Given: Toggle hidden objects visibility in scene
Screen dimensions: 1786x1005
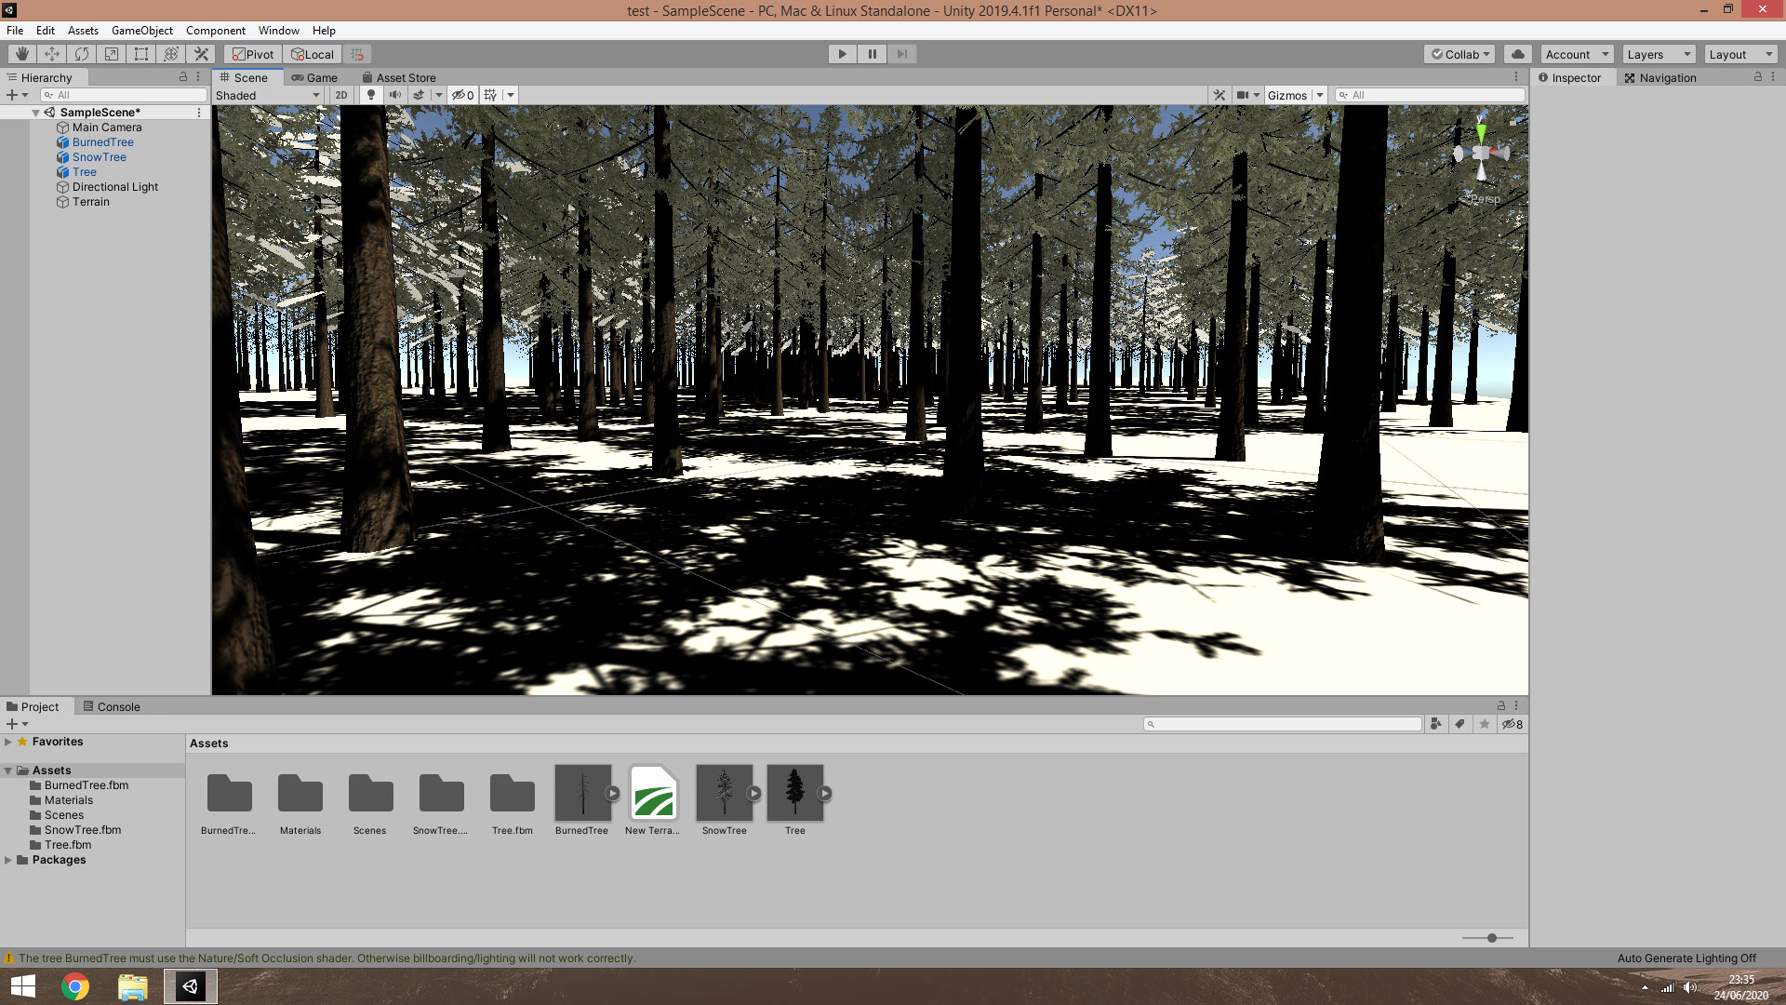Looking at the screenshot, I should (463, 95).
